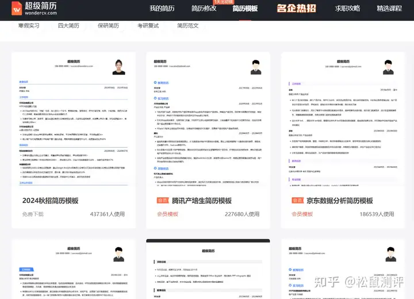Image resolution: width=414 pixels, height=299 pixels.
Task: Click the 2024秋招简历模板 title
Action: pos(51,201)
